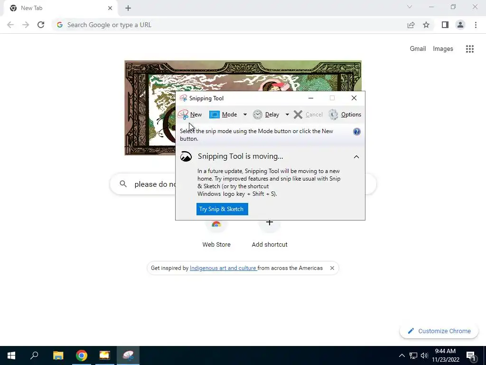Bookmark this tab with star icon
Image resolution: width=486 pixels, height=365 pixels.
[x=426, y=25]
